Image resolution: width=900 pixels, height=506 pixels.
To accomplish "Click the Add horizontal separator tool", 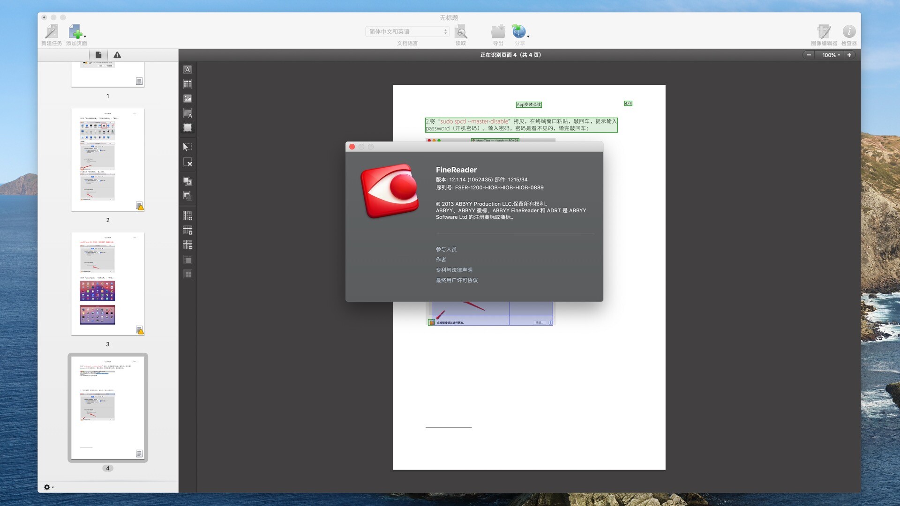I will tap(187, 230).
